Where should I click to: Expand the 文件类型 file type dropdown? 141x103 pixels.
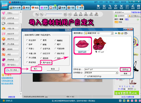click(x=117, y=73)
